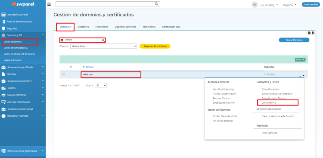
Task: Click the Dominios y SSL icon
Action: pyautogui.click(x=3, y=35)
